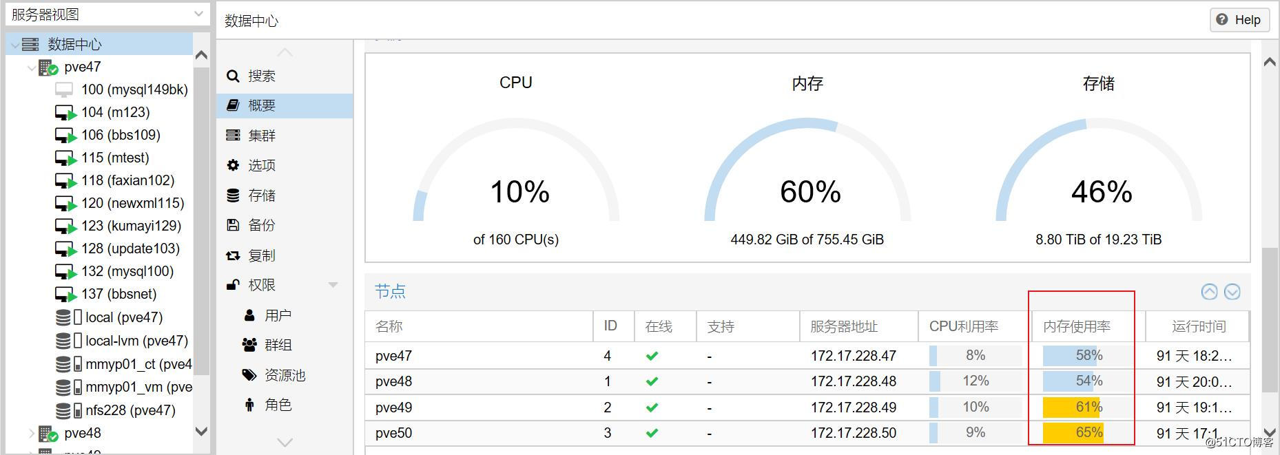Click the replication (复制) arrows icon

pyautogui.click(x=233, y=255)
